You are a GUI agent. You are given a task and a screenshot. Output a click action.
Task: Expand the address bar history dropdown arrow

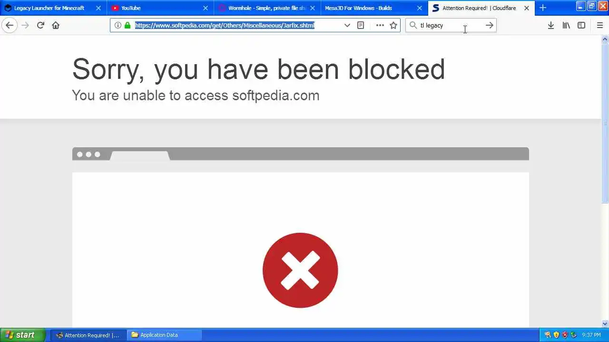tap(347, 25)
